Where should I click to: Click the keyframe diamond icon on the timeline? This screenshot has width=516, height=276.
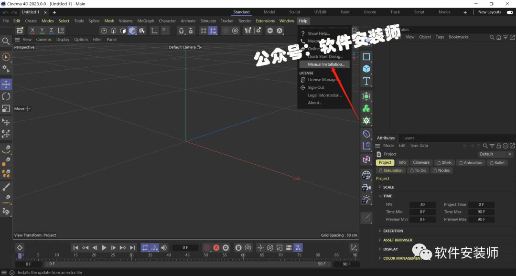pos(20,248)
